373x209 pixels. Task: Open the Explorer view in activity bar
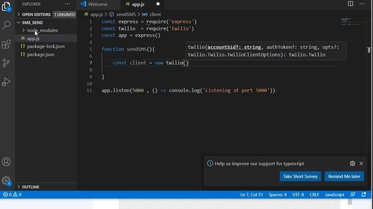(x=6, y=6)
